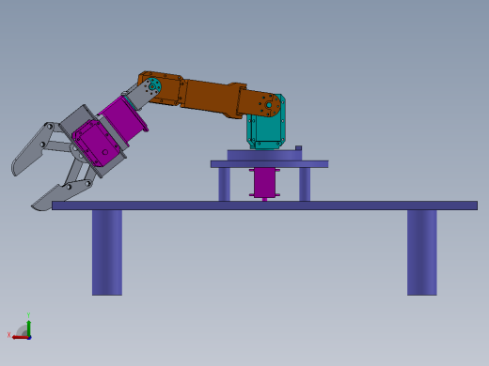Image resolution: width=489 pixels, height=366 pixels.
Task: Select the right cylindrical table leg
Action: tap(422, 252)
